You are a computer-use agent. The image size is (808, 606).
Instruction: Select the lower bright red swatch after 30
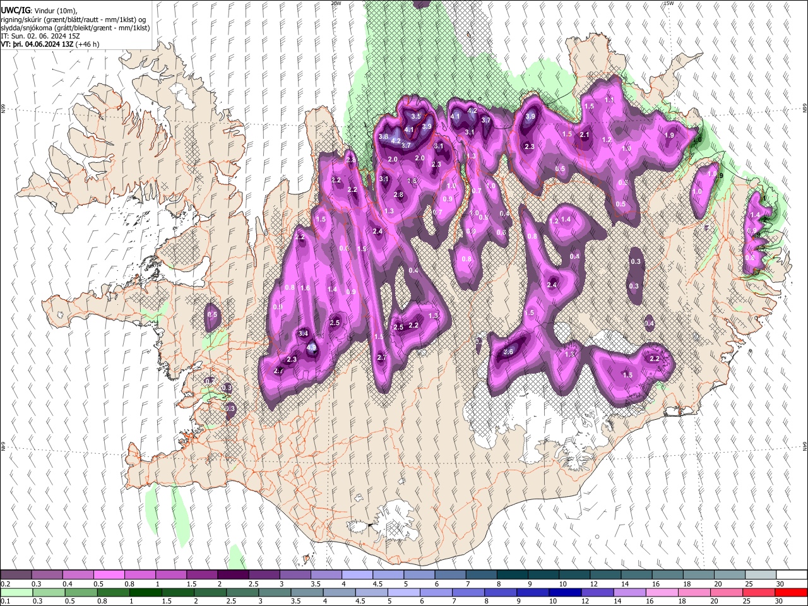(x=792, y=592)
